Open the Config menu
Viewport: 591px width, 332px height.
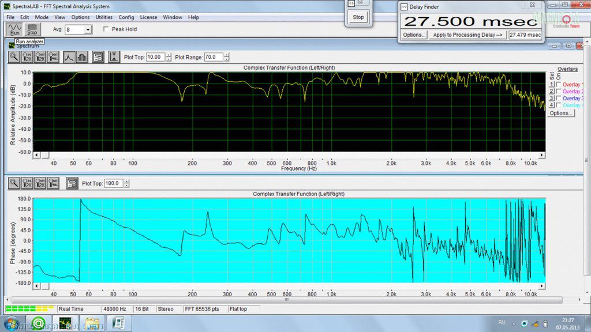pos(126,17)
